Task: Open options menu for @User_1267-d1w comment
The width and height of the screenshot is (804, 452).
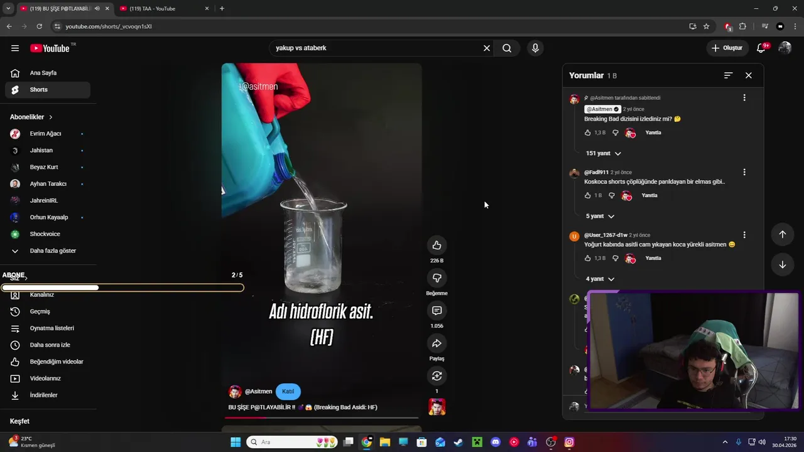Action: 744,235
